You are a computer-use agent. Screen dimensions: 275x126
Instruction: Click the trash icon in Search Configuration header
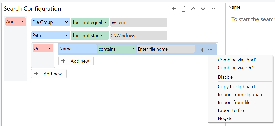(x=183, y=9)
